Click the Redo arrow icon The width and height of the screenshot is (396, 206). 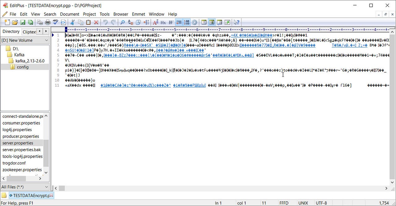113,22
